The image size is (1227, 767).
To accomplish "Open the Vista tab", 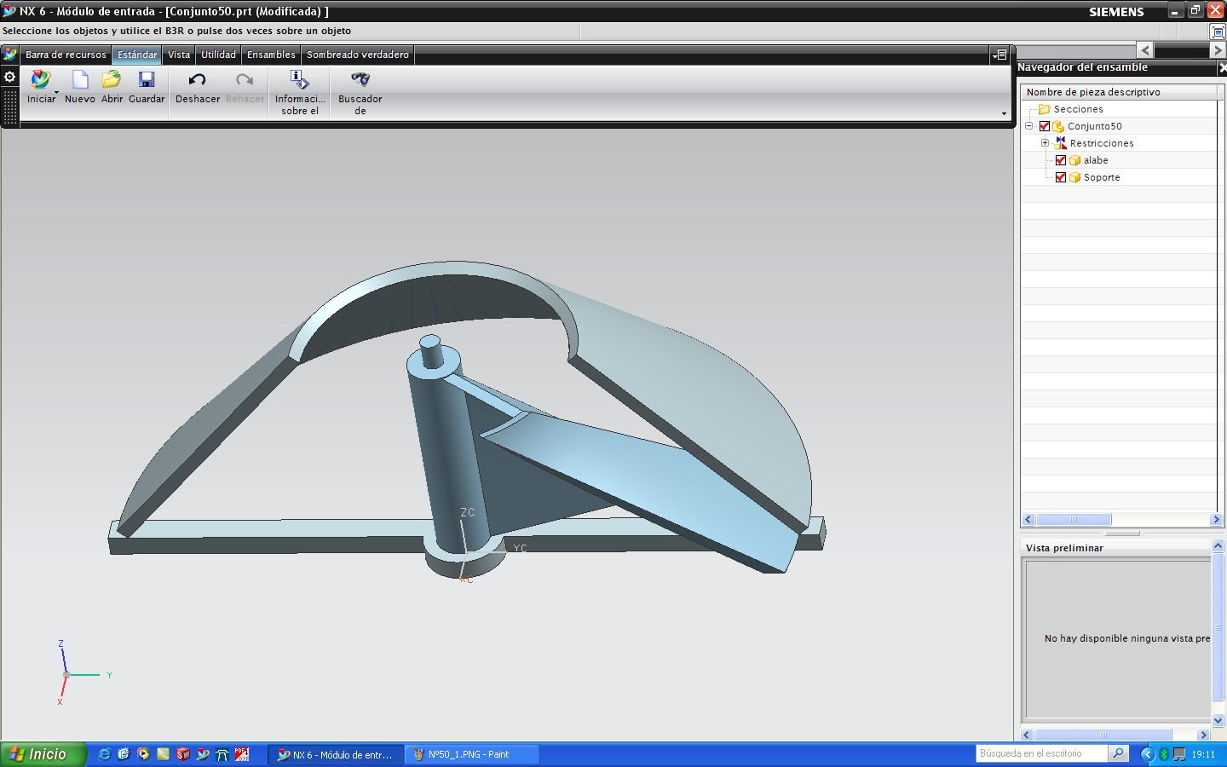I will pyautogui.click(x=179, y=55).
